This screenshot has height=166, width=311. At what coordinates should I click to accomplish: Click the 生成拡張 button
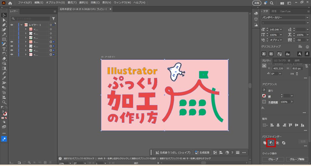(x=201, y=152)
